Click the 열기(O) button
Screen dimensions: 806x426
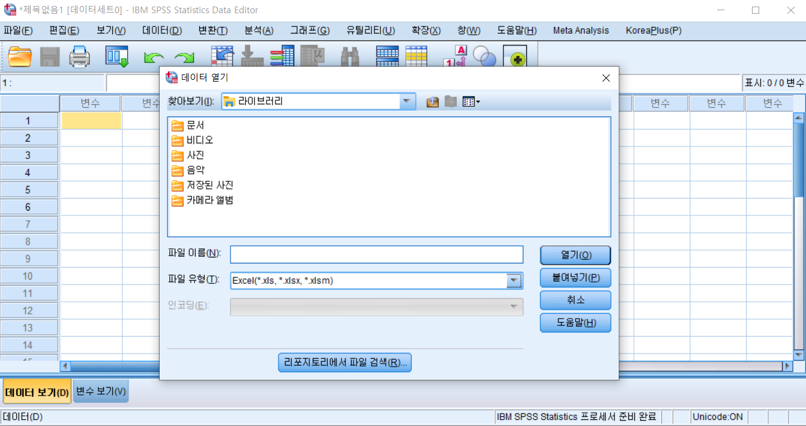click(x=576, y=255)
